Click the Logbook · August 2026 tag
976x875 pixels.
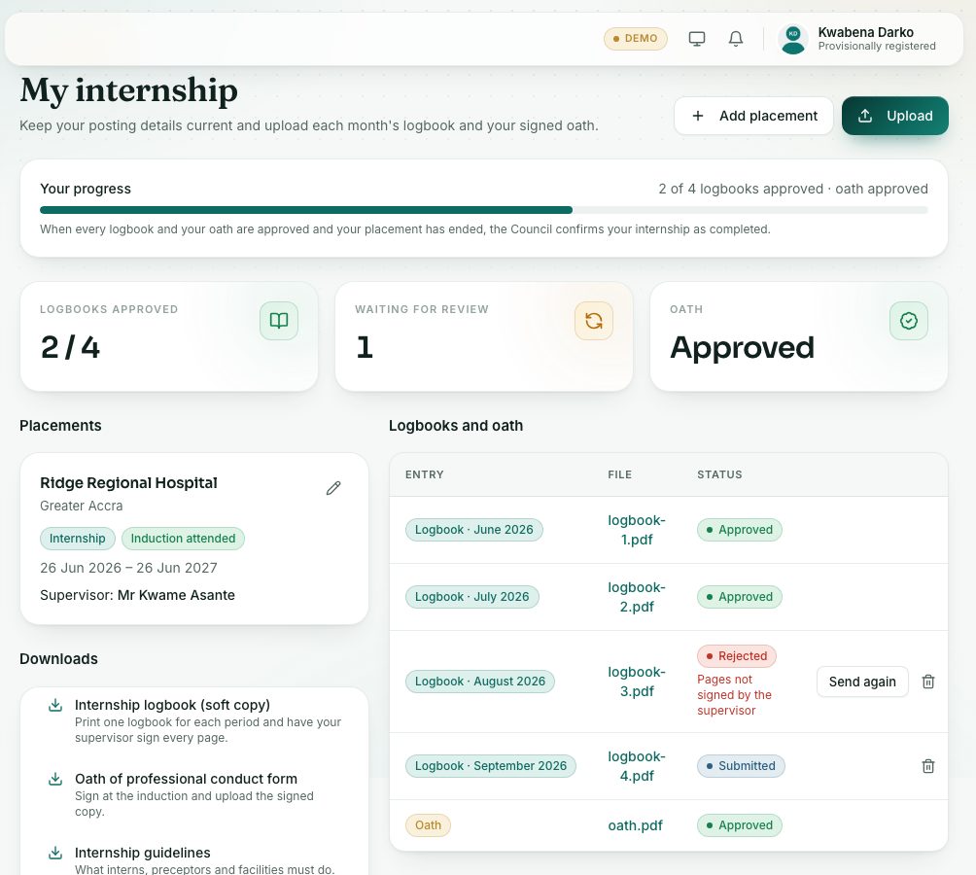coord(480,682)
